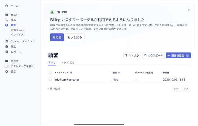Image resolution: width=198 pixels, height=126 pixels.
Task: Click the 開発者 developer terminal icon
Action: (x=7, y=61)
